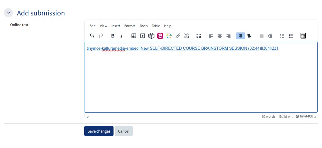The height and width of the screenshot is (148, 322).
Task: Open the Format menu dropdown
Action: pos(130,26)
